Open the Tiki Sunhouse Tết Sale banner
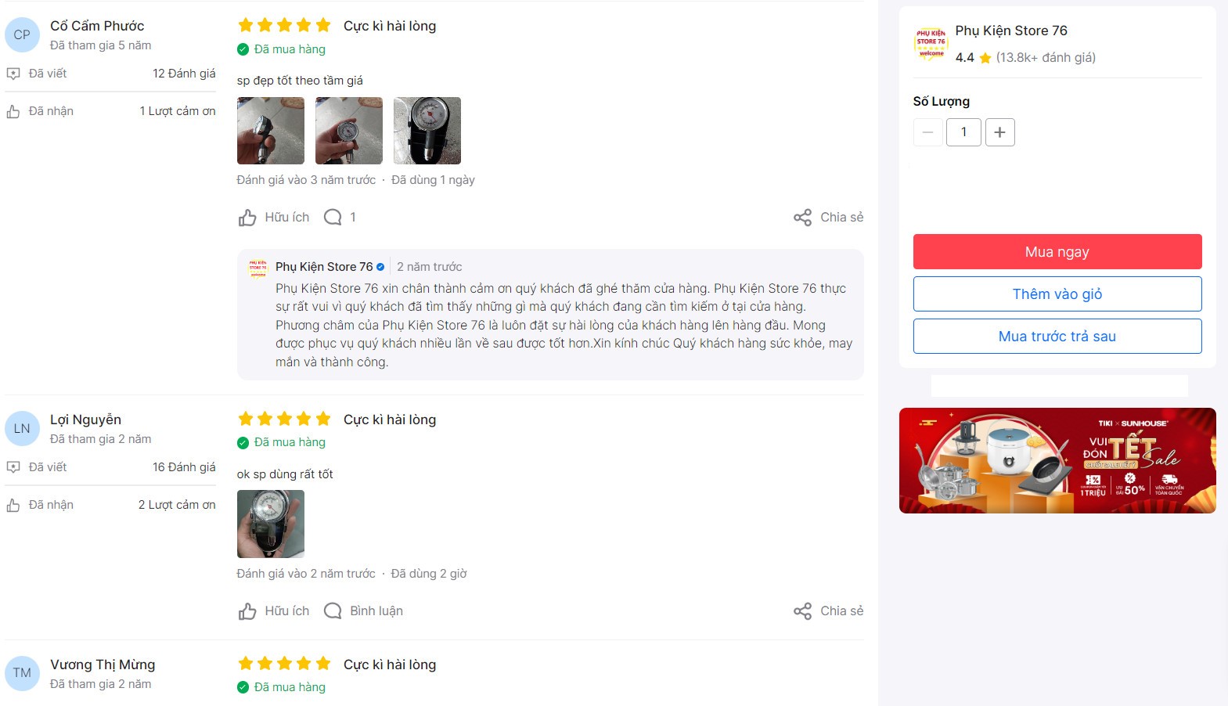 pyautogui.click(x=1057, y=460)
